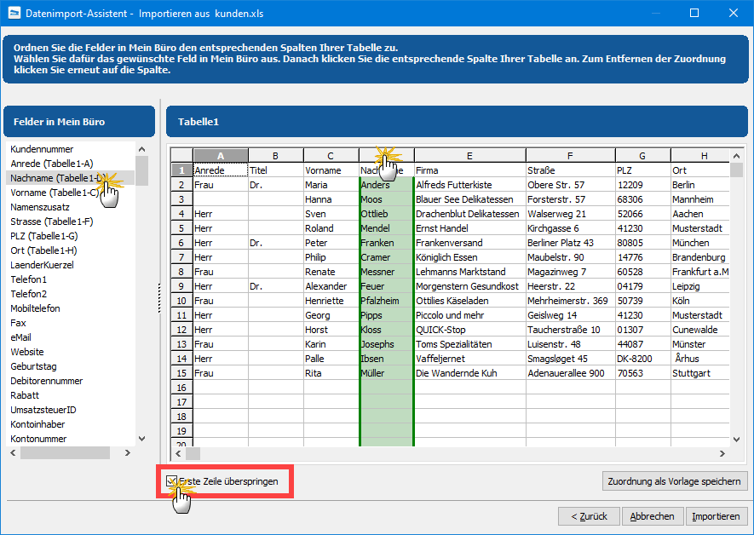
Task: Close the Datenimport-Assistent window
Action: click(x=731, y=13)
